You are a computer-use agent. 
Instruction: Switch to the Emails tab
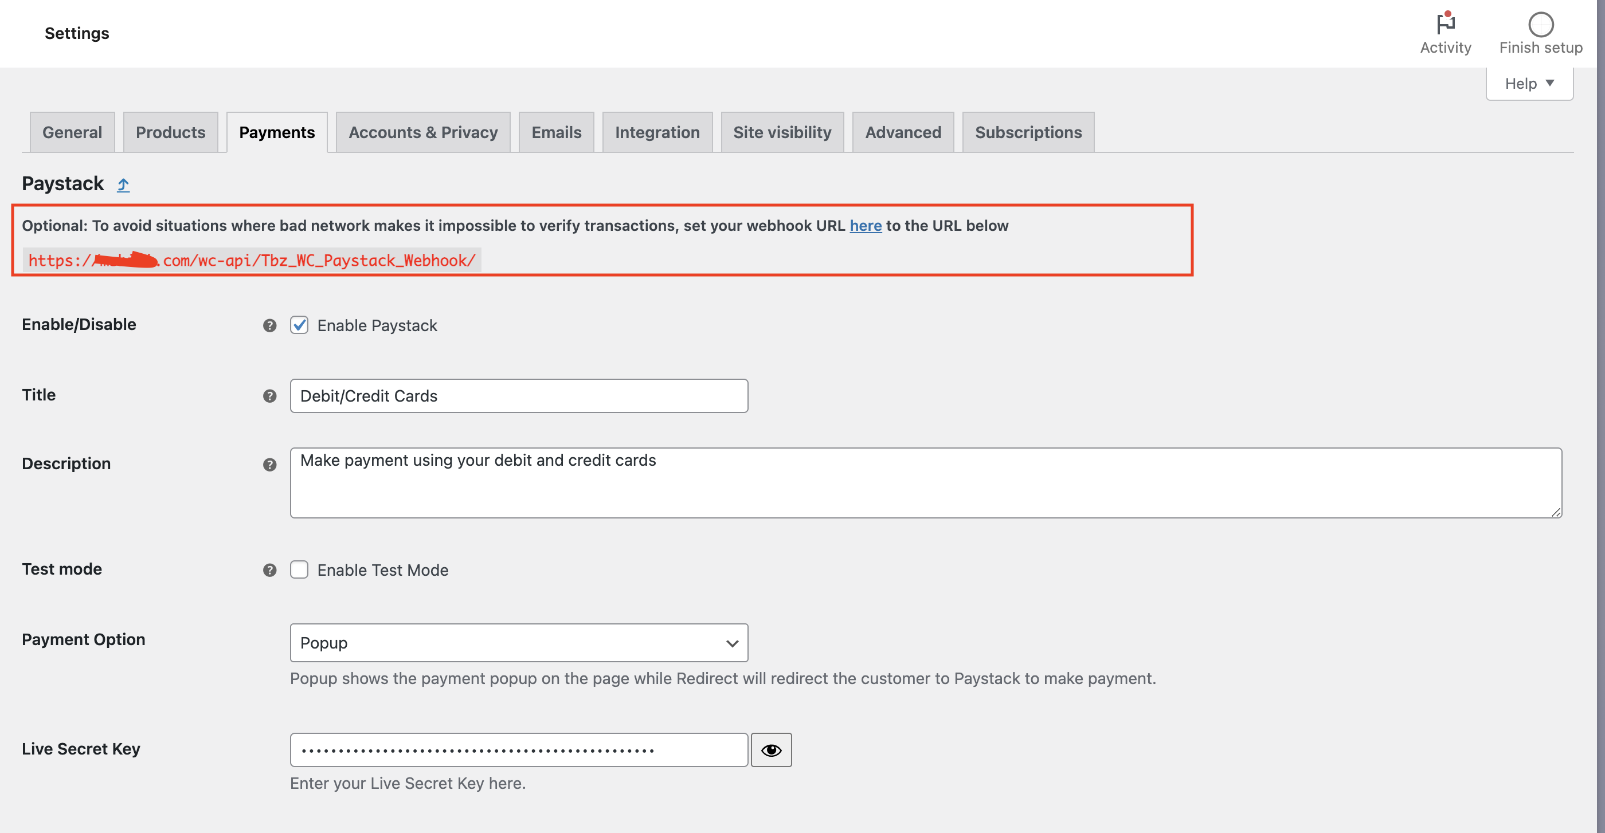(x=556, y=132)
